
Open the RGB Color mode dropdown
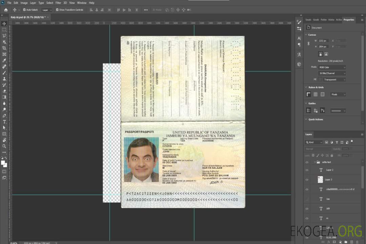click(332, 67)
